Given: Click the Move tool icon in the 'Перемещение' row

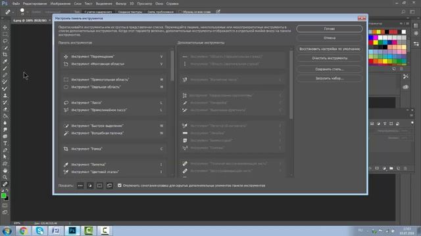Looking at the screenshot, I should click(x=66, y=57).
